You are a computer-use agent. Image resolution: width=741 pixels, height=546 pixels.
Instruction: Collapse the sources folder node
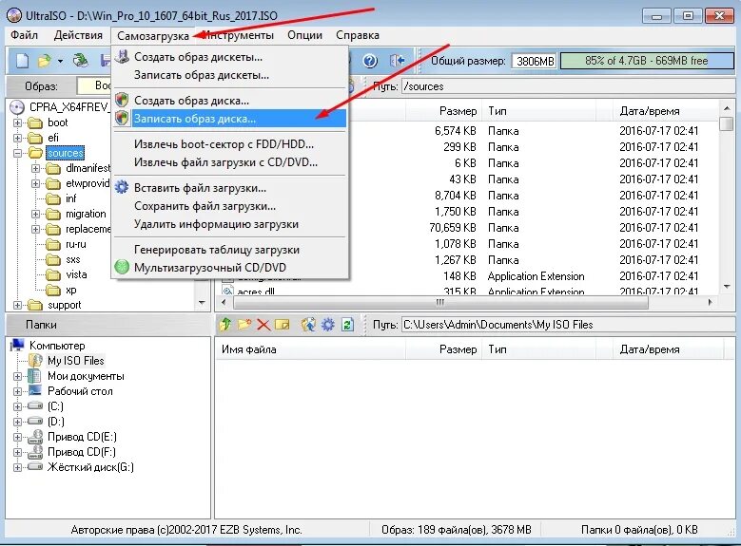click(17, 153)
